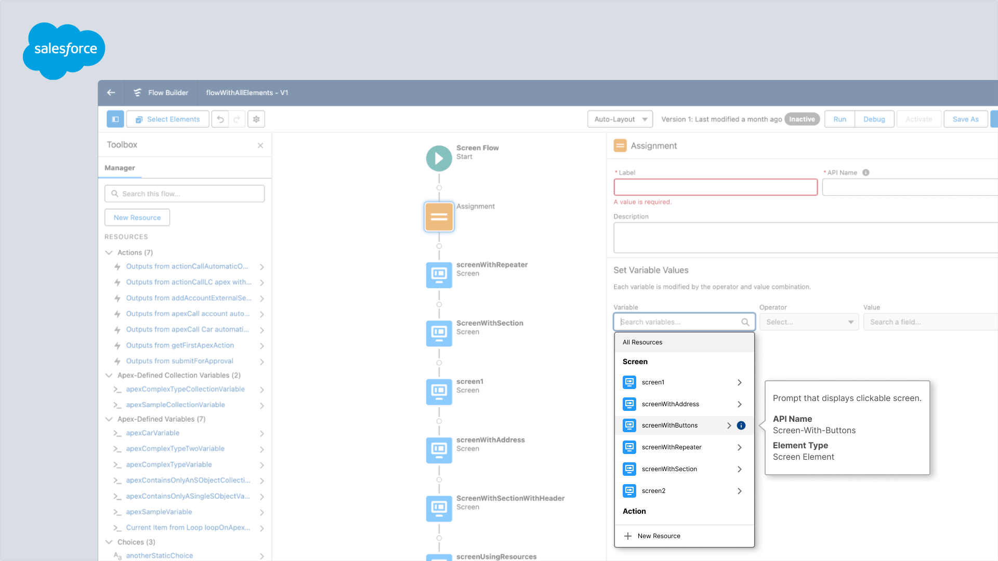Image resolution: width=998 pixels, height=561 pixels.
Task: Click New Resource at dropdown bottom
Action: [x=684, y=536]
